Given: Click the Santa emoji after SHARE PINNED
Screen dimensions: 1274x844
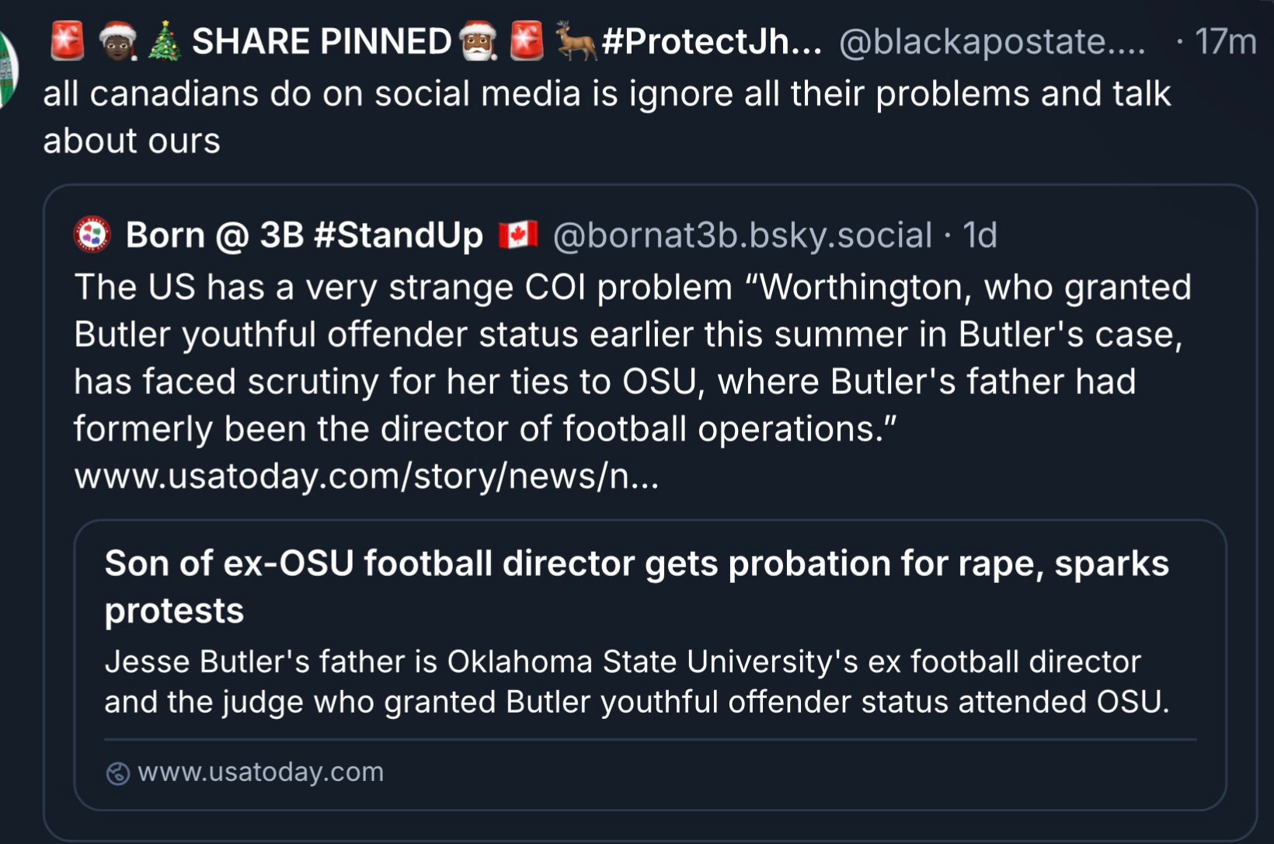Looking at the screenshot, I should tap(477, 41).
